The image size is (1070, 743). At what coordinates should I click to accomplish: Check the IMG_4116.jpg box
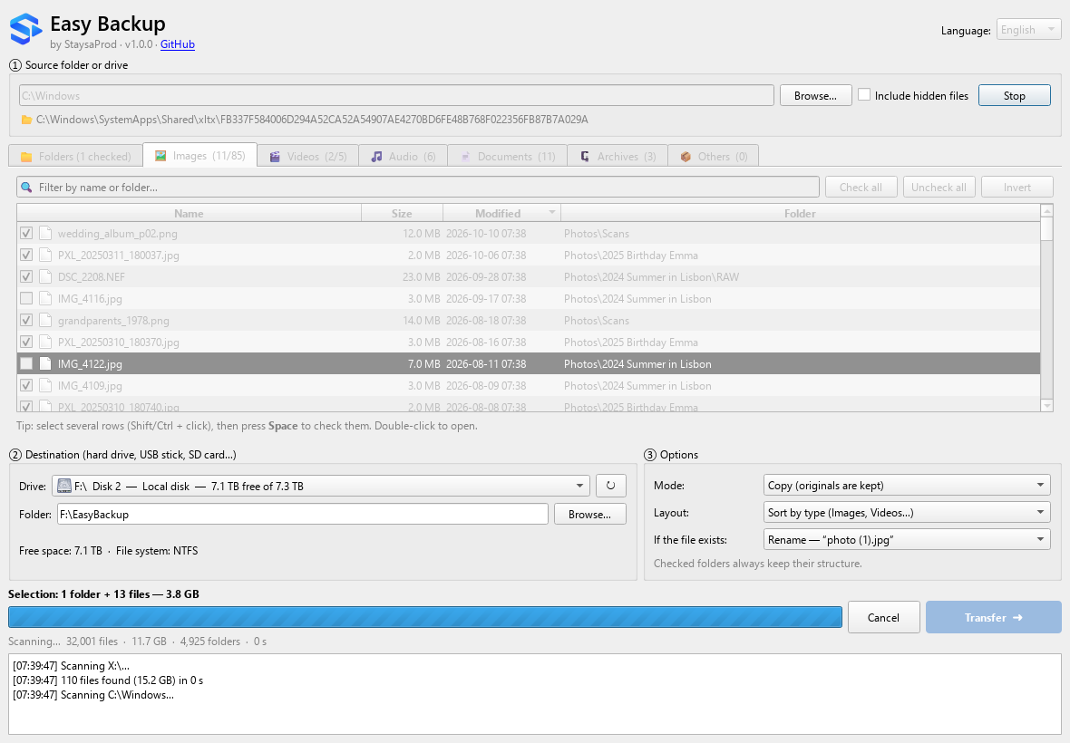coord(26,299)
